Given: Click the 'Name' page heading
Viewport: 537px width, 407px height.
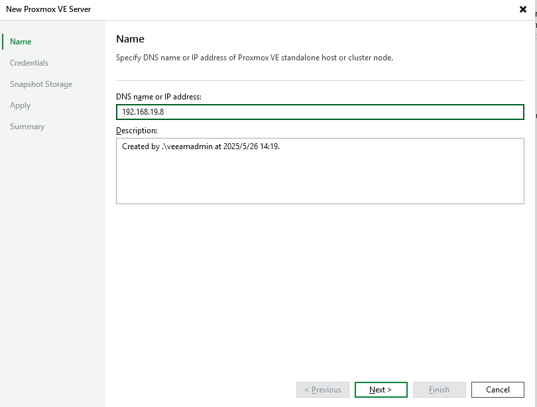Looking at the screenshot, I should click(130, 39).
